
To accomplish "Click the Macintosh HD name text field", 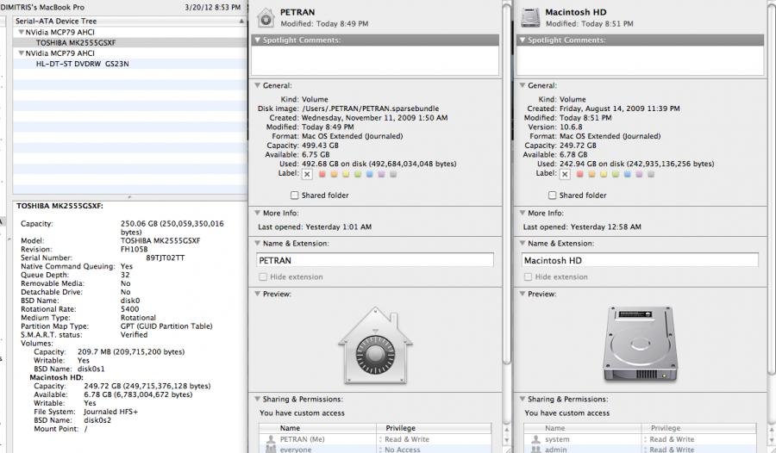I will pyautogui.click(x=640, y=260).
